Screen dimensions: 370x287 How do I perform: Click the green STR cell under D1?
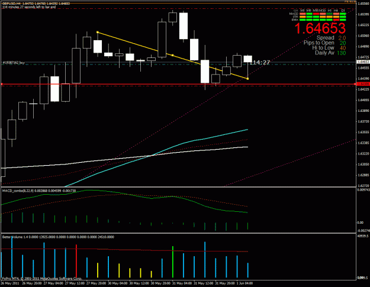(x=343, y=17)
